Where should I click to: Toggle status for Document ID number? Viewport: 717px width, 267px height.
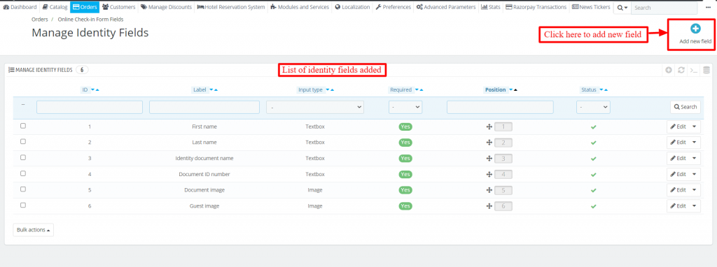pyautogui.click(x=594, y=174)
